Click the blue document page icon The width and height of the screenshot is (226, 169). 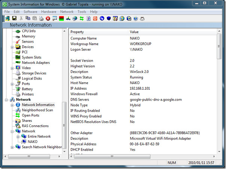point(89,18)
